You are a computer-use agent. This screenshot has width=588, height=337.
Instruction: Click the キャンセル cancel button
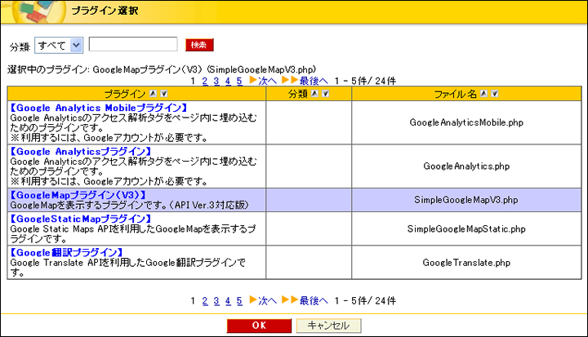[x=327, y=325]
